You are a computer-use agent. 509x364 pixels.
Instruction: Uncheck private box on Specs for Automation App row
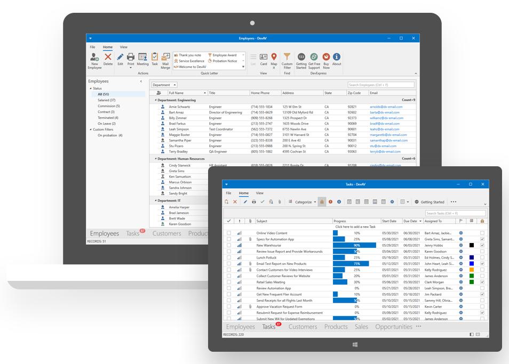[x=482, y=239]
